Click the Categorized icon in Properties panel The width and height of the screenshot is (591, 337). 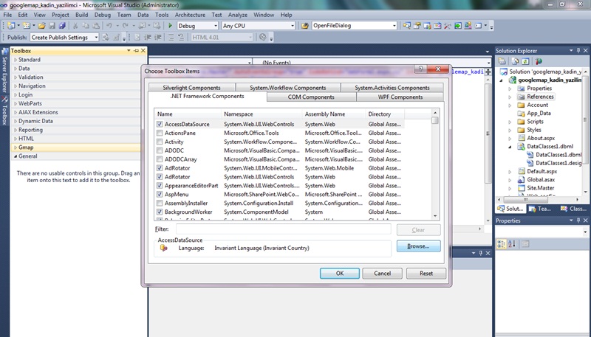(502, 244)
